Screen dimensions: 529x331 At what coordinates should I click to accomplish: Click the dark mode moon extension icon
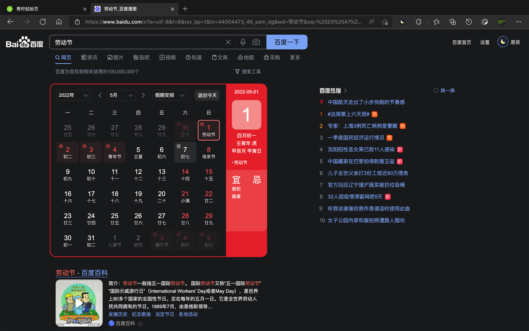(402, 22)
